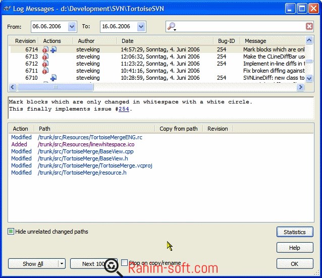Click the added-file plus icon for revision 6710
The width and height of the screenshot is (322, 278).
tap(53, 78)
